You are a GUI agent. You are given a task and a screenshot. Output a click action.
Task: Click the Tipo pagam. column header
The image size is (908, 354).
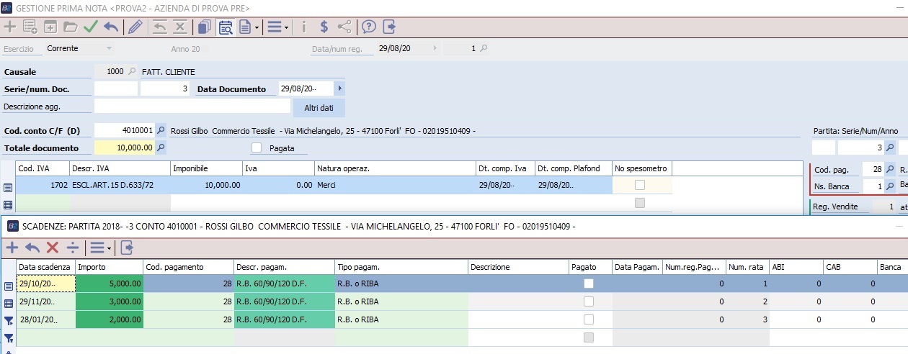pos(401,267)
